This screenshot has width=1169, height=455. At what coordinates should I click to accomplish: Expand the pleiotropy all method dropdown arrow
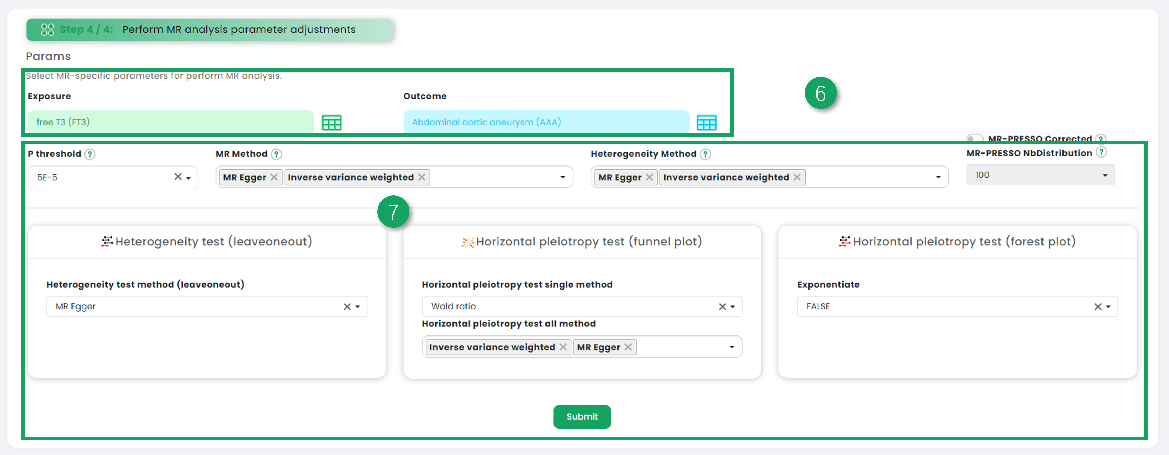[x=731, y=347]
